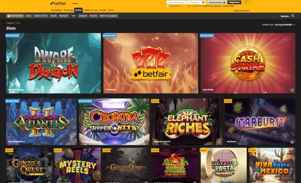Select Casino en vivo in dark submenu
Viewport: 301px width, 183px height.
41,16
